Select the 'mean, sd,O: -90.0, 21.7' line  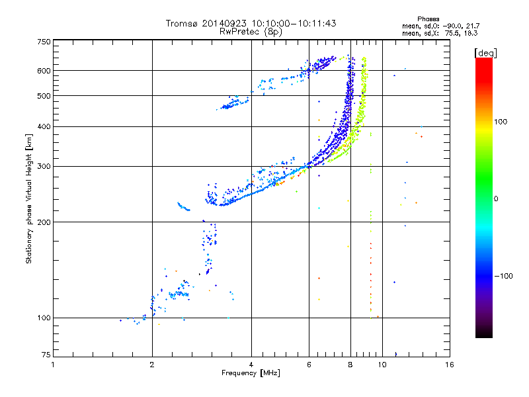pos(440,26)
